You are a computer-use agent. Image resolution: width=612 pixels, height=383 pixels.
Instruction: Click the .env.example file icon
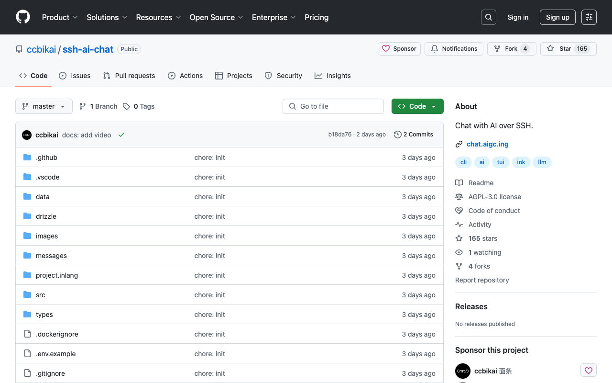coord(27,354)
